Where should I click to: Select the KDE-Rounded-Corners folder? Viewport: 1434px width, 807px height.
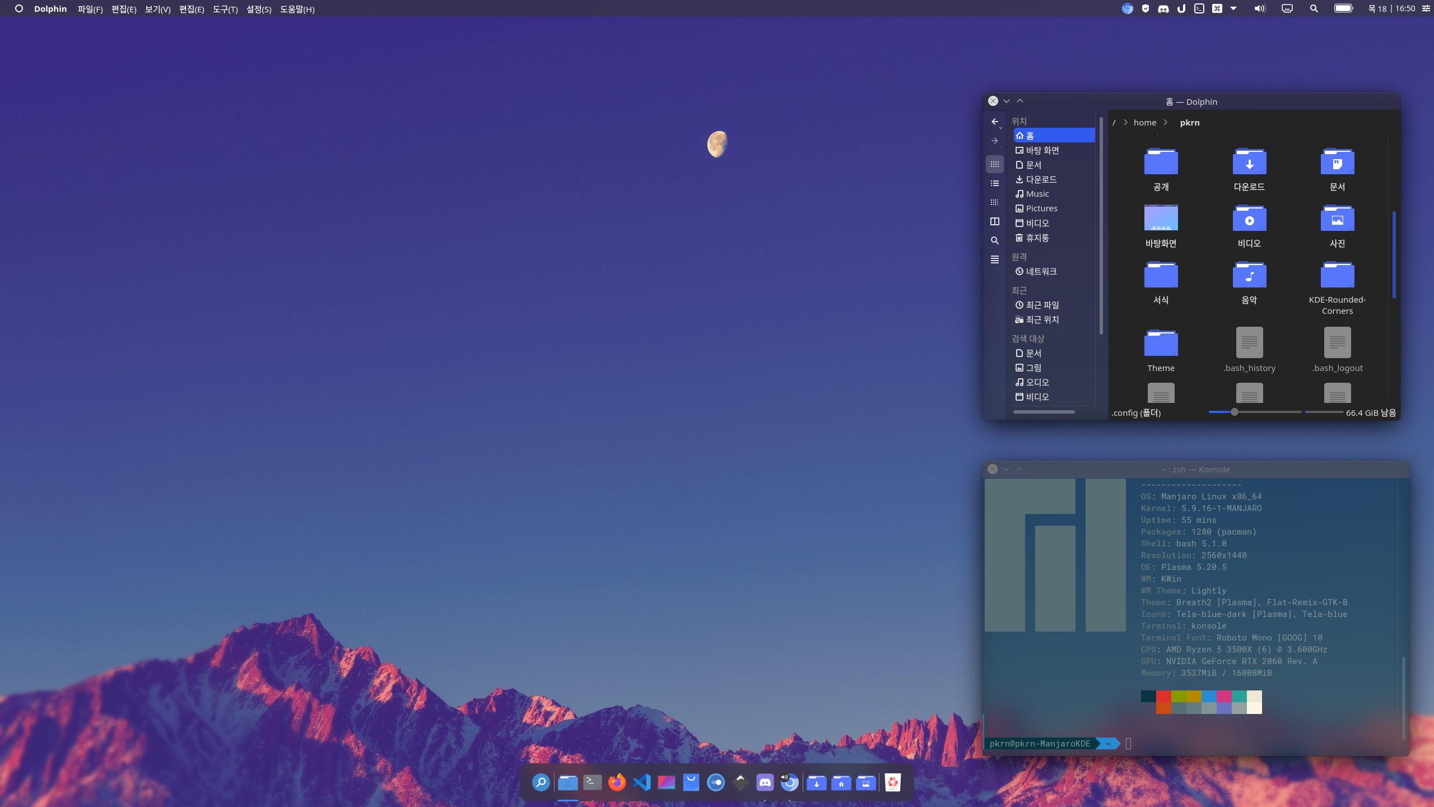[1337, 275]
